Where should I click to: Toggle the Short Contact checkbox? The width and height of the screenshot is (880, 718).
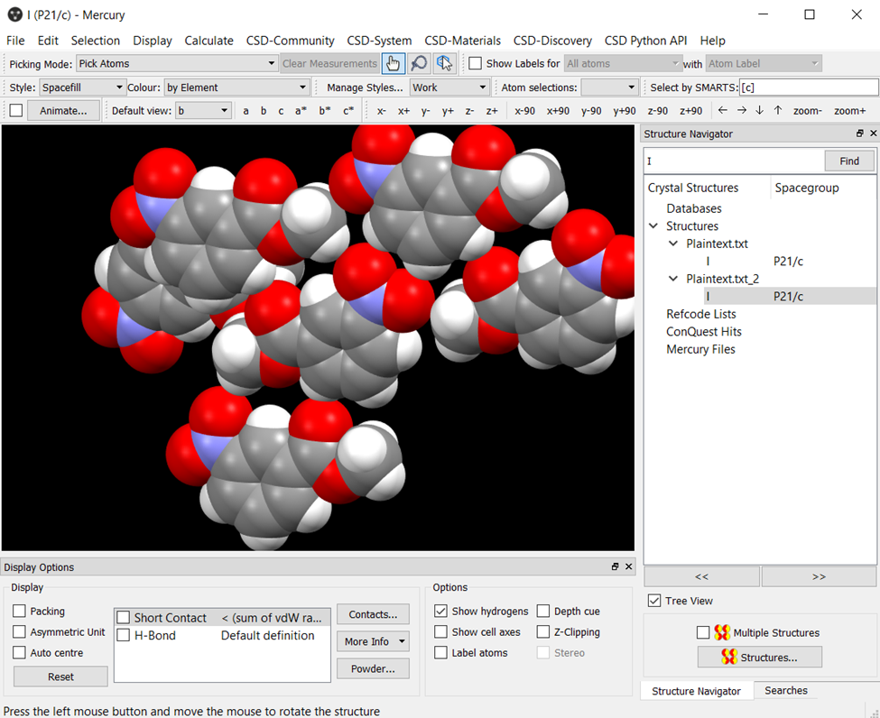pos(124,618)
